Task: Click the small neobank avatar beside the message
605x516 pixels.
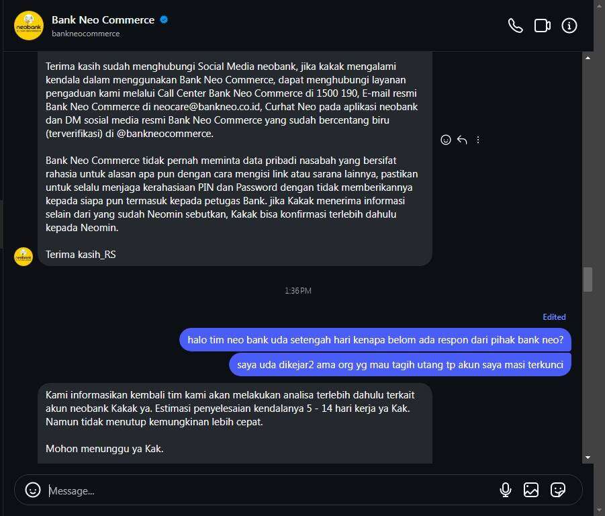Action: click(24, 256)
